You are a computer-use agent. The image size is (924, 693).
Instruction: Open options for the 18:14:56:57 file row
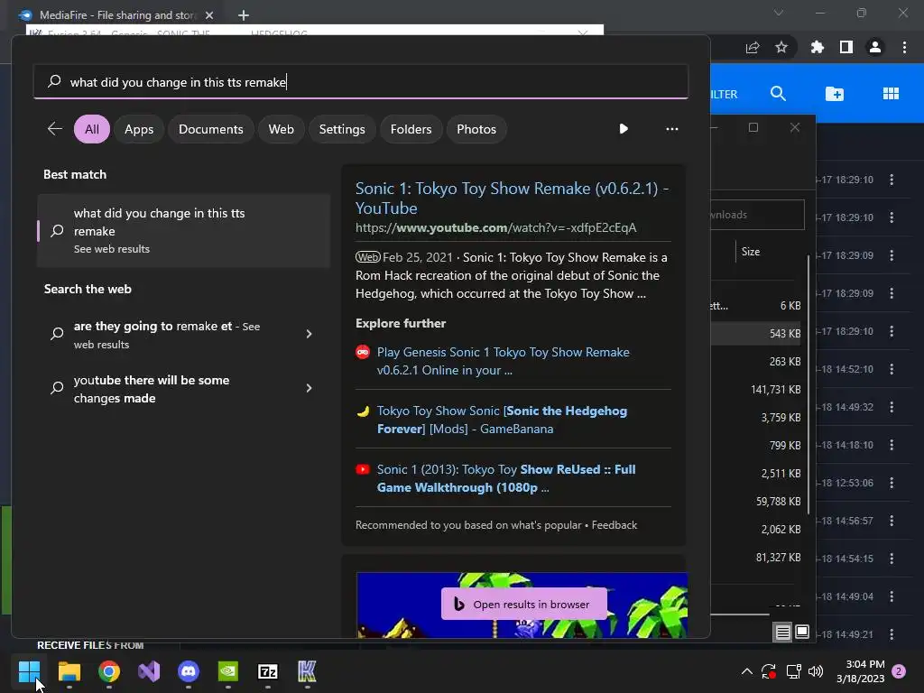click(x=892, y=521)
